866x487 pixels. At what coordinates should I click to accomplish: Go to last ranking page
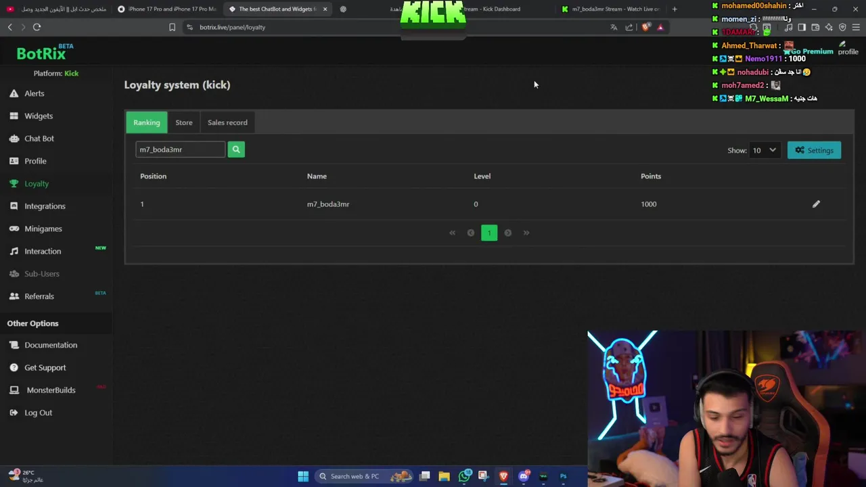point(526,233)
